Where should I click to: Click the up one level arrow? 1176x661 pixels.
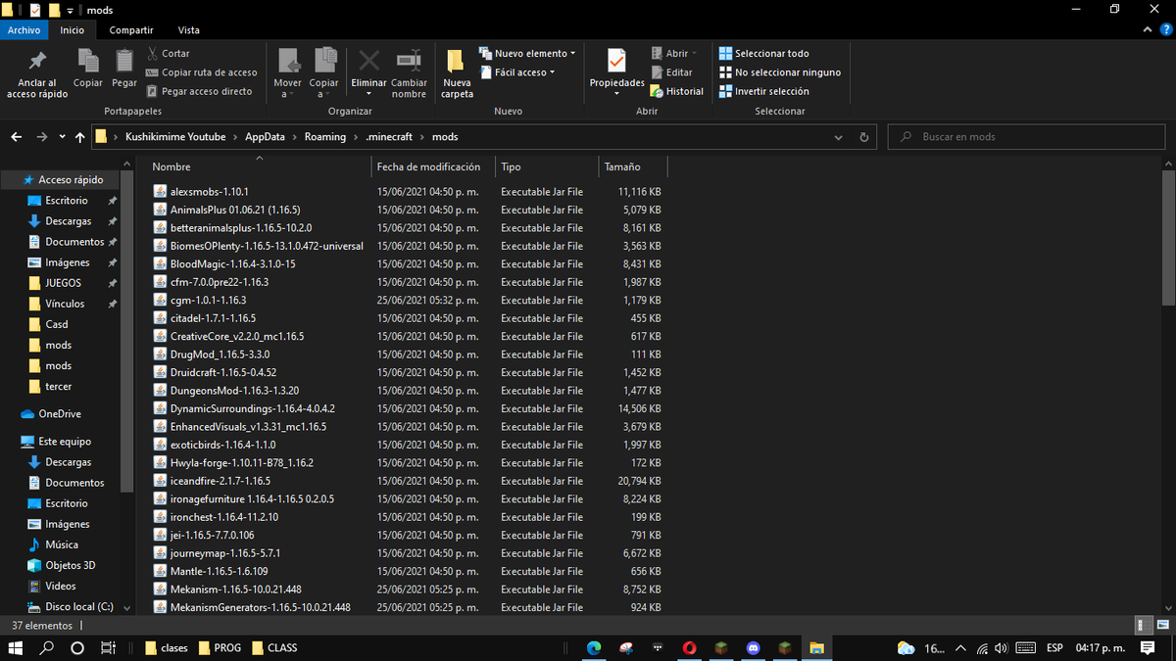click(x=79, y=137)
